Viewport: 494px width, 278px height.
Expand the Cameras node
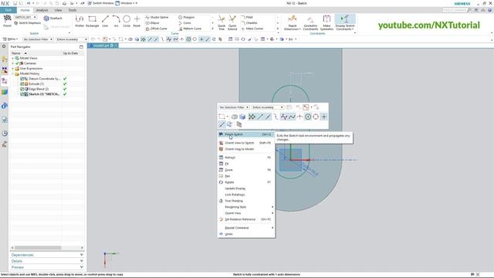tap(13, 63)
